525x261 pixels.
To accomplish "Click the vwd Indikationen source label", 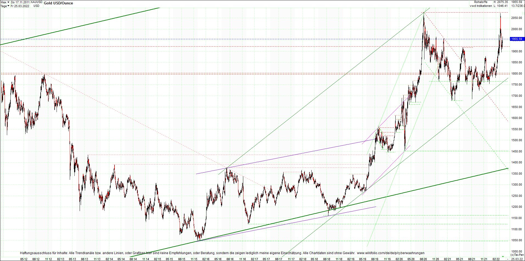I will coord(481,6).
